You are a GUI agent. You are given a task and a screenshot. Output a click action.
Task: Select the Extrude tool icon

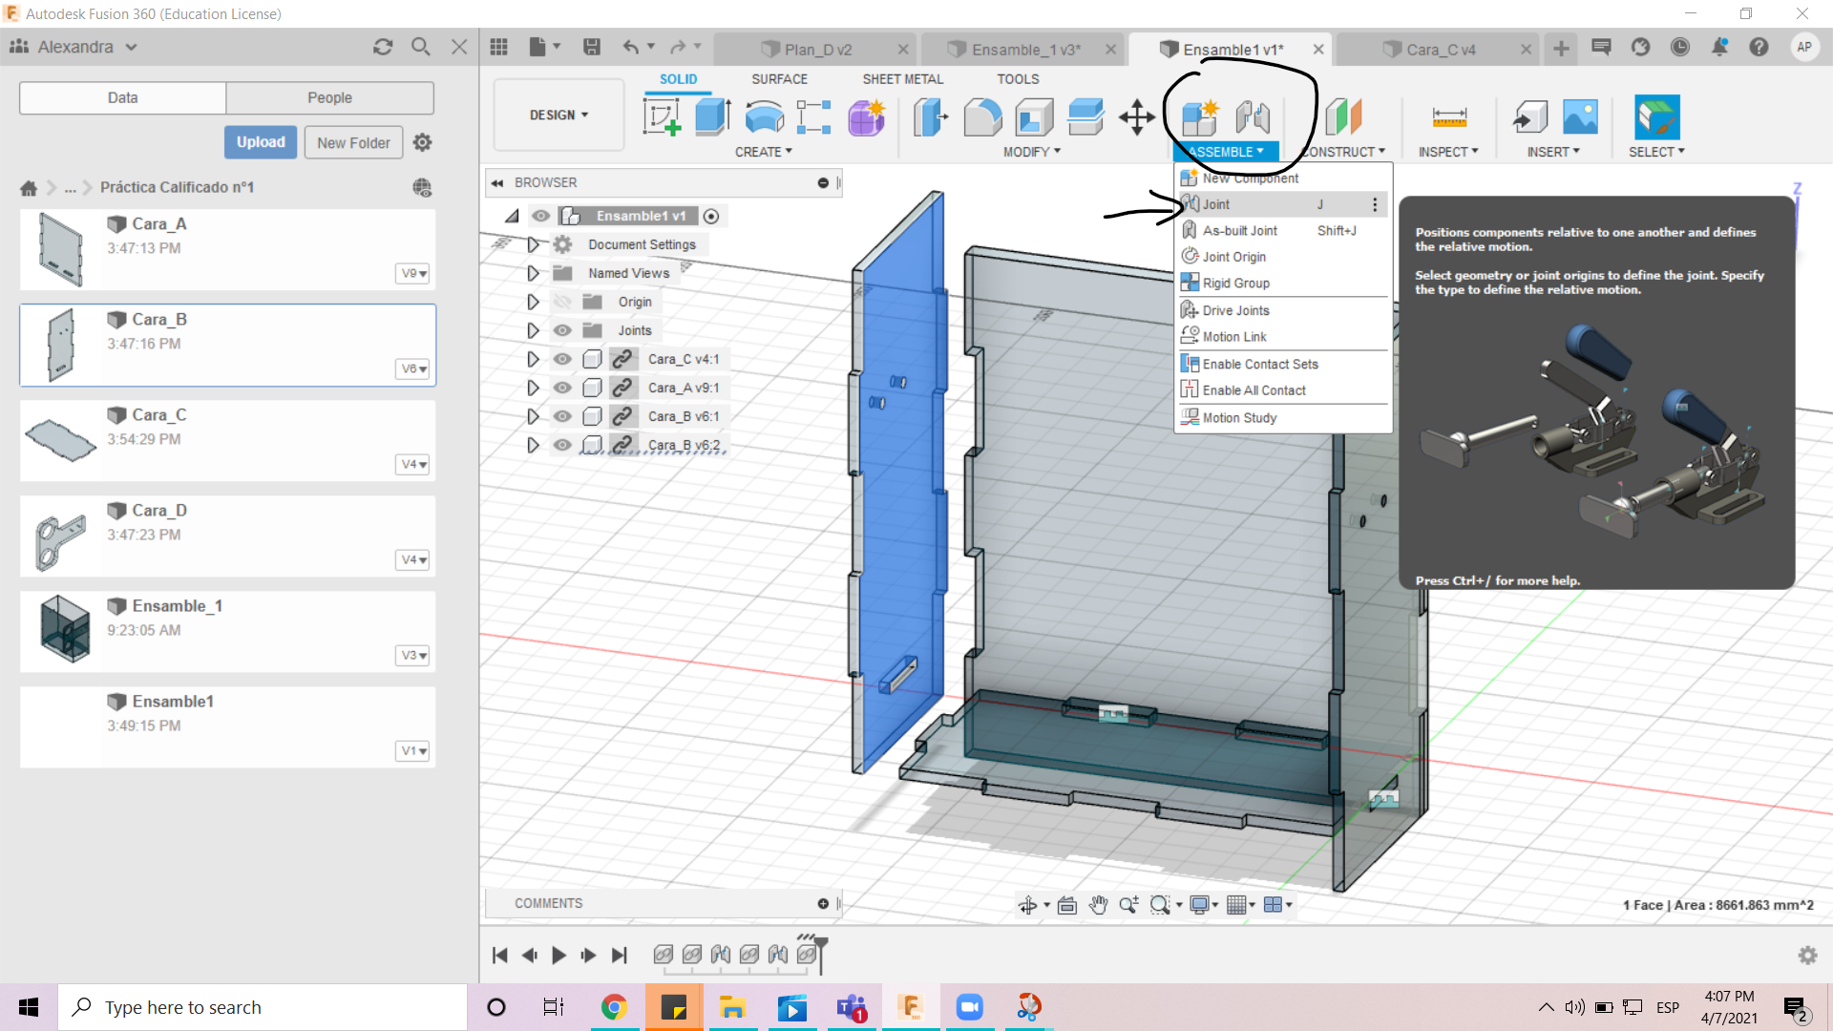point(712,117)
